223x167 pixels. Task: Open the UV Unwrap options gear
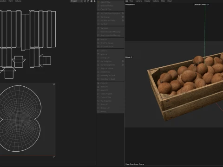[123, 17]
